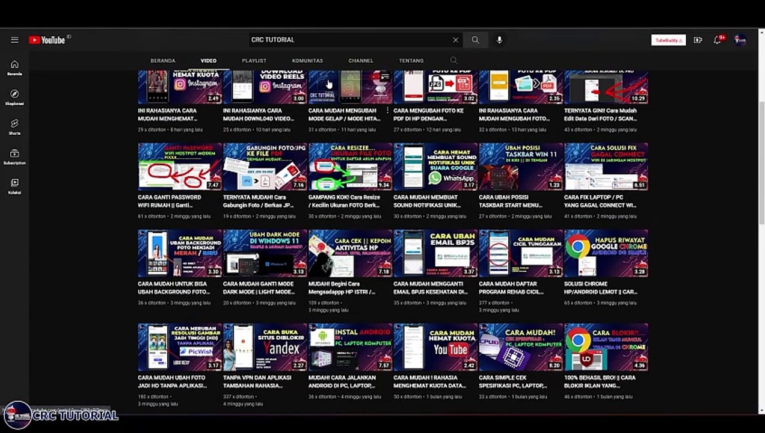Open the TubeBuddy extension button

pyautogui.click(x=668, y=40)
